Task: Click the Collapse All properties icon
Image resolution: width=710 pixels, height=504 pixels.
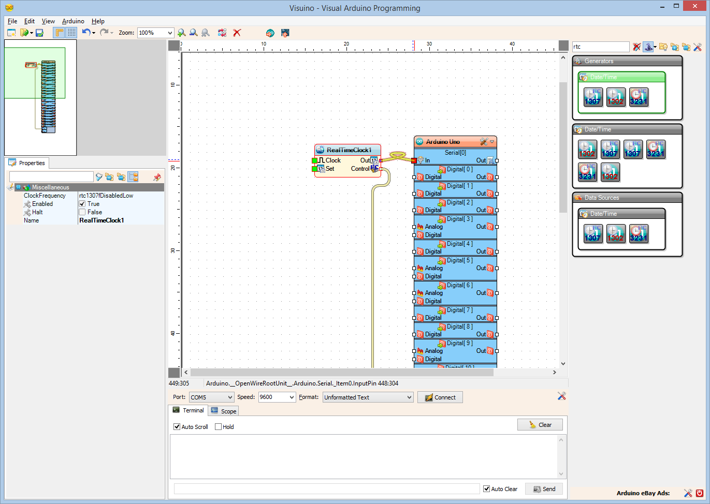Action: [x=121, y=177]
